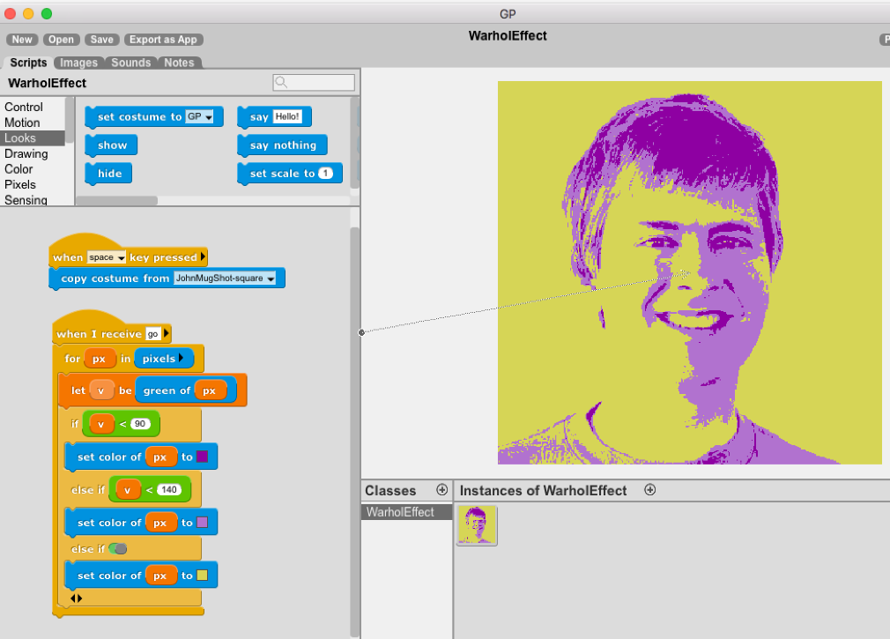This screenshot has height=639, width=890.
Task: Click the yellow color swatch
Action: (x=202, y=576)
